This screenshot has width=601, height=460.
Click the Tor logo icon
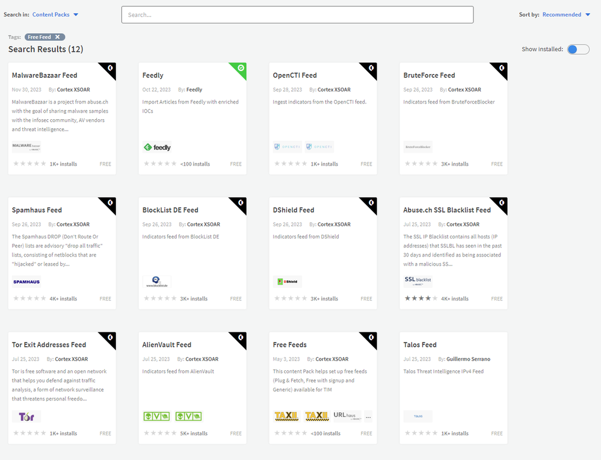(26, 416)
